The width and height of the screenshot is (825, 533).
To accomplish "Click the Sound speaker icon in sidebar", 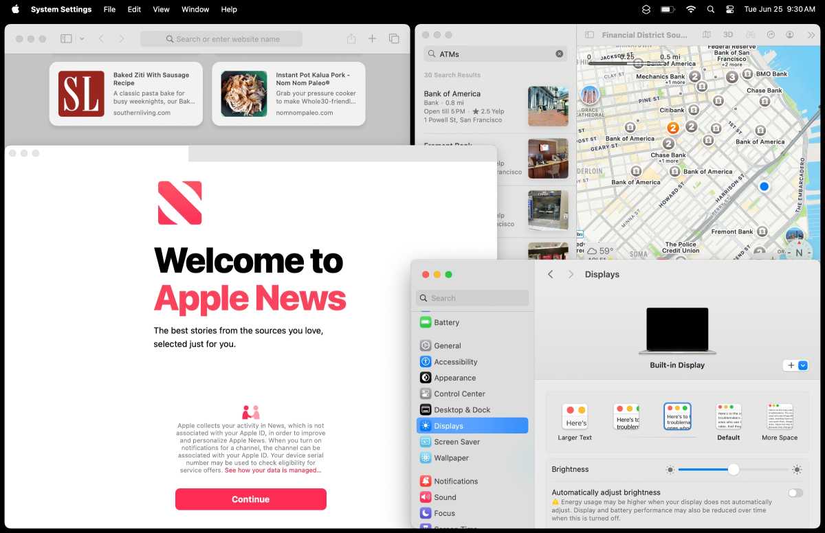I will 426,497.
